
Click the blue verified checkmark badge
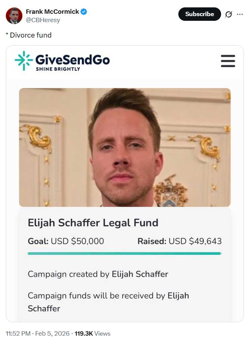pyautogui.click(x=84, y=11)
